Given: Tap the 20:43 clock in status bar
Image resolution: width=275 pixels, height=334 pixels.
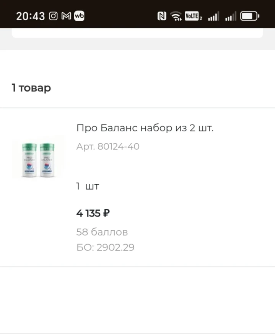Looking at the screenshot, I should pyautogui.click(x=31, y=16).
